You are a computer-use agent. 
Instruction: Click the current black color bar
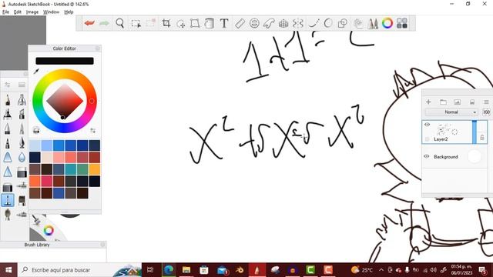click(65, 61)
